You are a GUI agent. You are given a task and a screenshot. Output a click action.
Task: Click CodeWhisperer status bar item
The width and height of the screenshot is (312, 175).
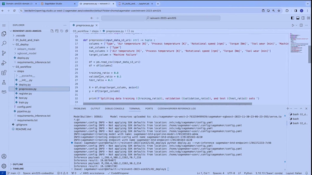[x=118, y=173]
